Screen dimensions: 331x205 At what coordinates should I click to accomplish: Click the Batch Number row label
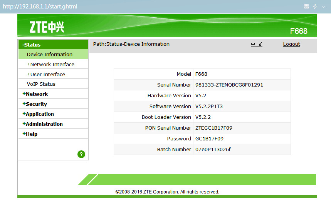click(174, 149)
